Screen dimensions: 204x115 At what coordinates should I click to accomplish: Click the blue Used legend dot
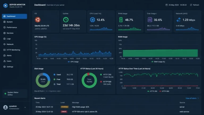[x=54, y=75]
